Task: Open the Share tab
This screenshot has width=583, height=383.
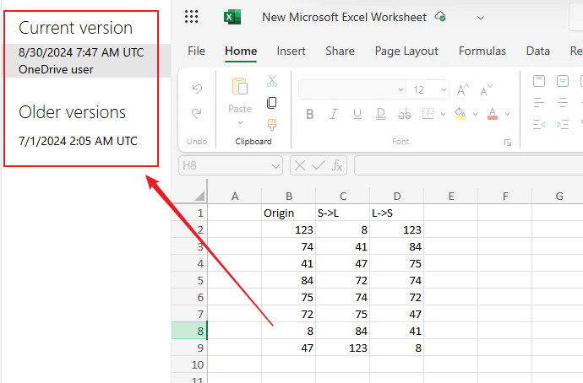Action: click(x=340, y=51)
